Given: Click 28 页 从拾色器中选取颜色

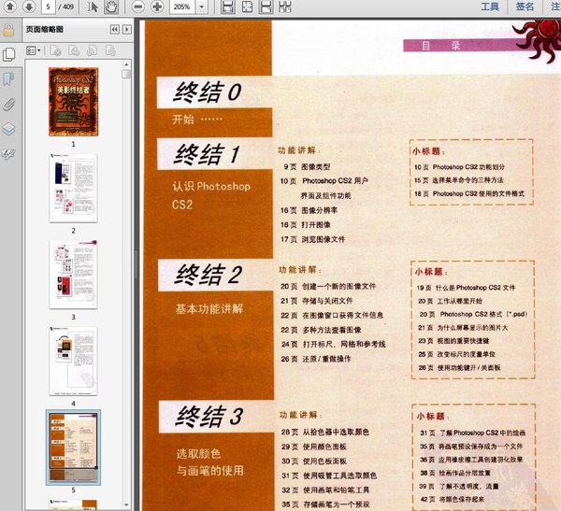Looking at the screenshot, I should [x=325, y=432].
